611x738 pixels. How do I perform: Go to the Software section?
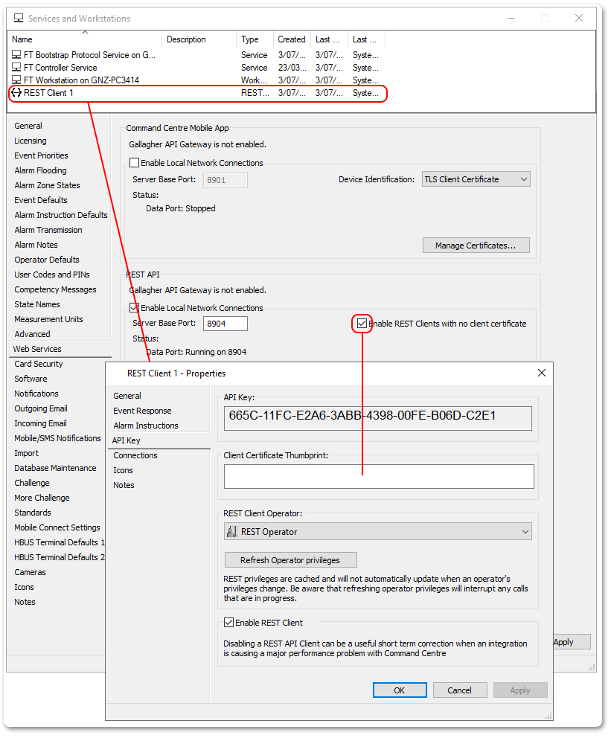coord(31,379)
